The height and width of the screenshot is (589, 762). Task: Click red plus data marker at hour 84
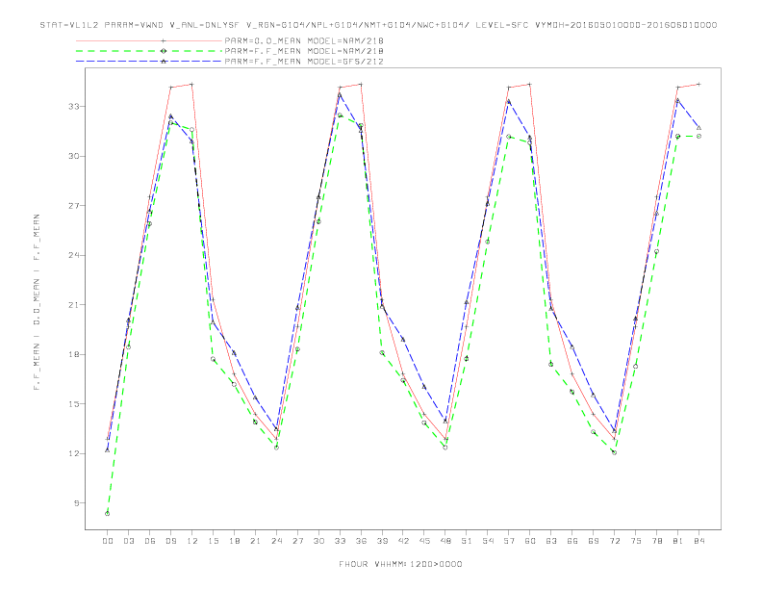pos(699,84)
